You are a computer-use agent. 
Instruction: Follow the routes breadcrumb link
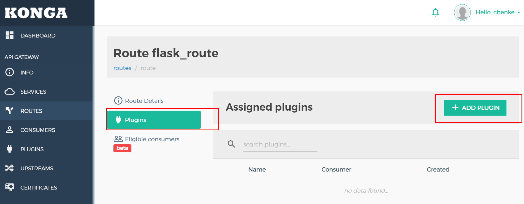click(x=122, y=68)
